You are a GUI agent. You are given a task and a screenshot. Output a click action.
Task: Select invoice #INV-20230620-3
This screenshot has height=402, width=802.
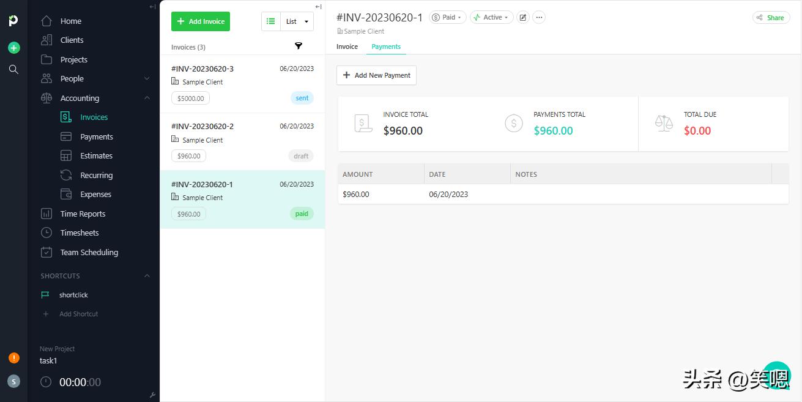(242, 84)
